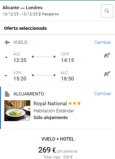This screenshot has height=159, width=115.
Task: Click the airline logo on return flight
Action: 107,74
